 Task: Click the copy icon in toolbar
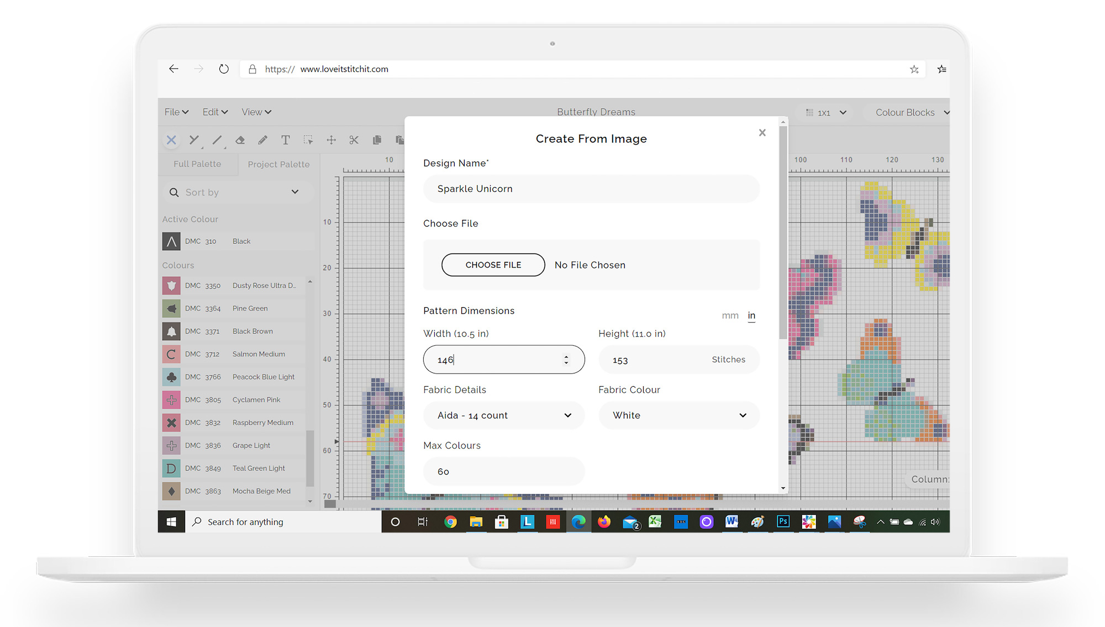pos(377,140)
